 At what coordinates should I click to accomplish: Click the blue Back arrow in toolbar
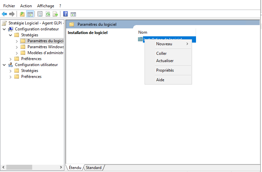coord(4,14)
